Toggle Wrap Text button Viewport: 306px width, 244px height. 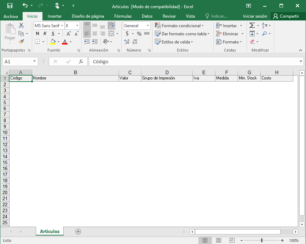tap(111, 25)
